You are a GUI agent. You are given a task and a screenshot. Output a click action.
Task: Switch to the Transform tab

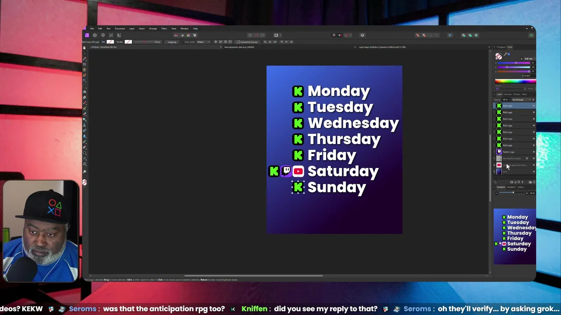pyautogui.click(x=511, y=187)
